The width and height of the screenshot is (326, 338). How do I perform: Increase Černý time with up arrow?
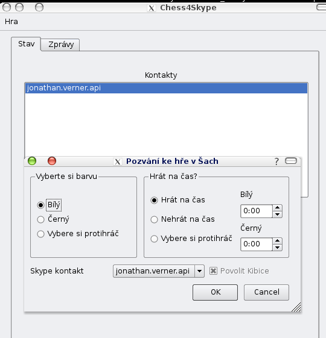[277, 241]
